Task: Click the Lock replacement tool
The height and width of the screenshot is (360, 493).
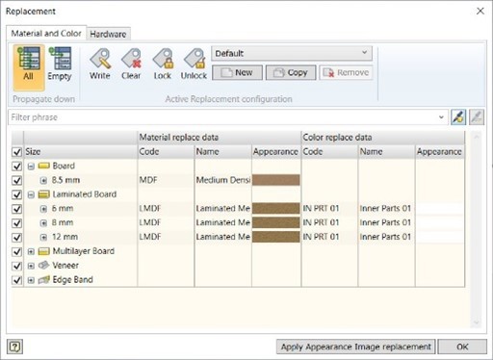Action: [x=163, y=64]
